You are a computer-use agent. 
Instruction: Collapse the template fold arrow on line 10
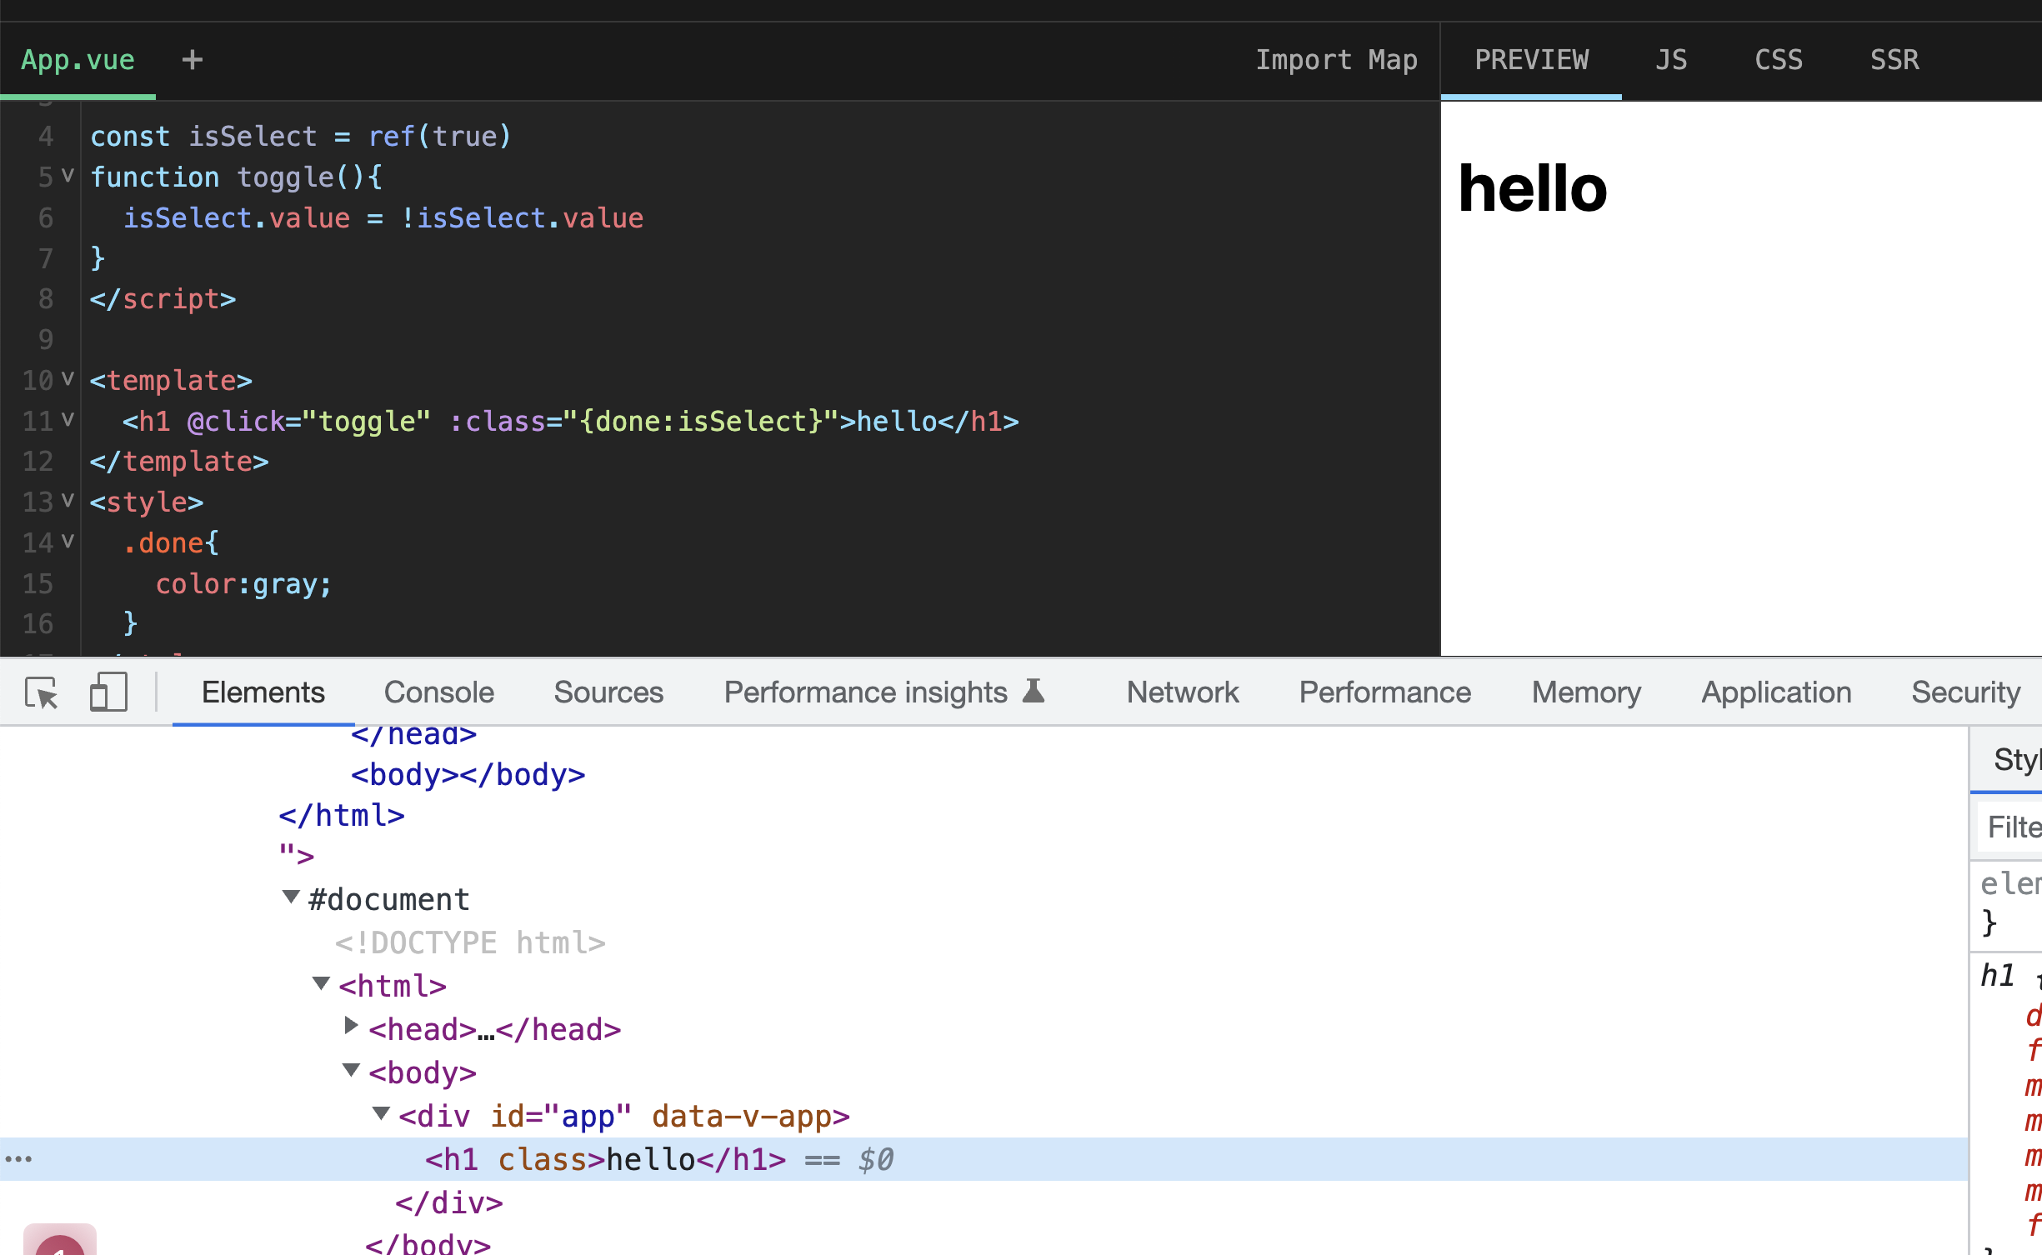coord(68,379)
